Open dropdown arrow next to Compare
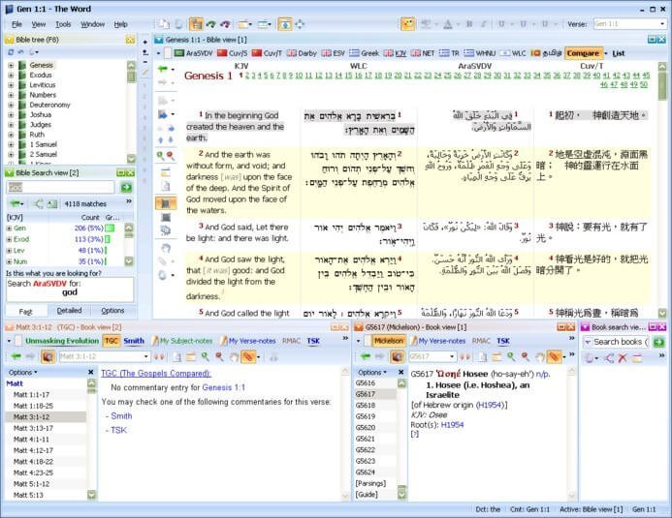 click(x=605, y=53)
